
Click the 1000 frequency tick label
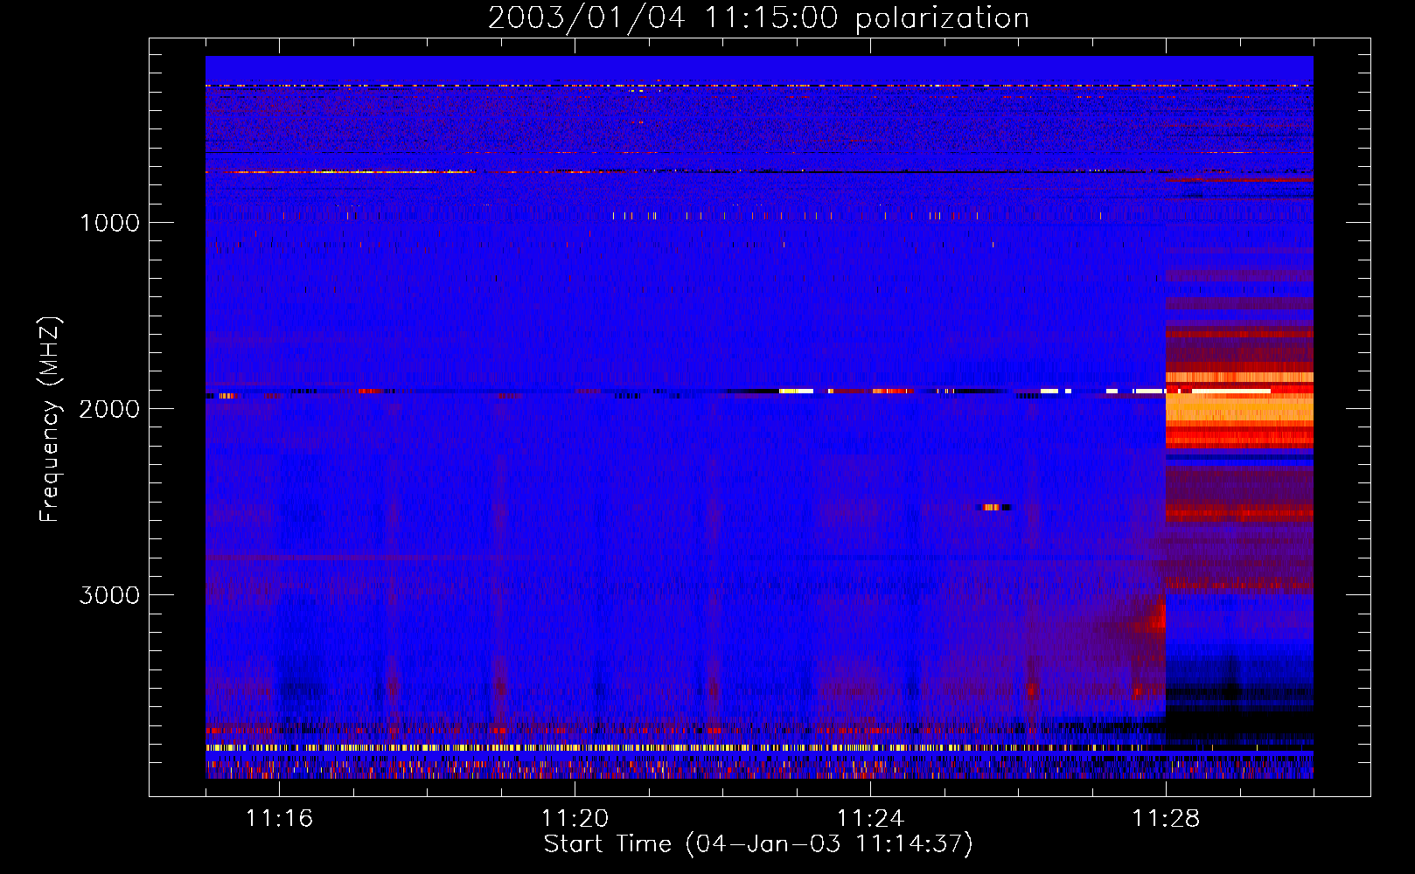pyautogui.click(x=109, y=223)
